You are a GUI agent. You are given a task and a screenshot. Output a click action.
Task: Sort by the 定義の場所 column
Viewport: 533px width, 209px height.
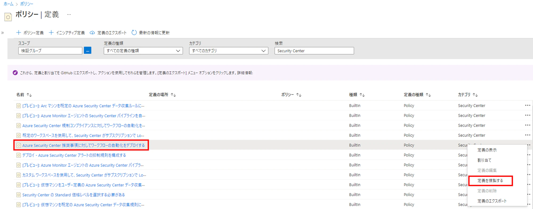point(162,95)
